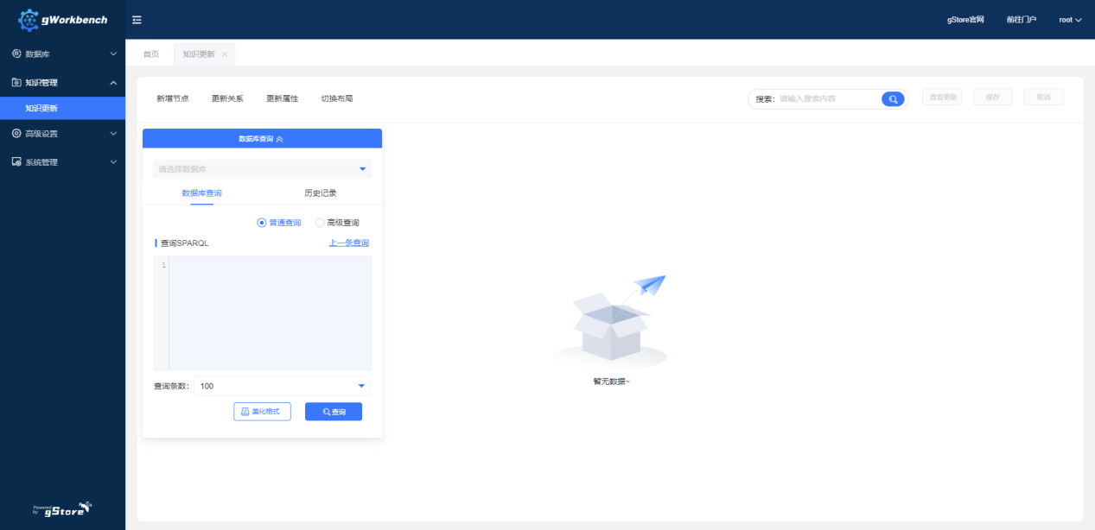Click the 高级设置 gear icon

[x=16, y=134]
